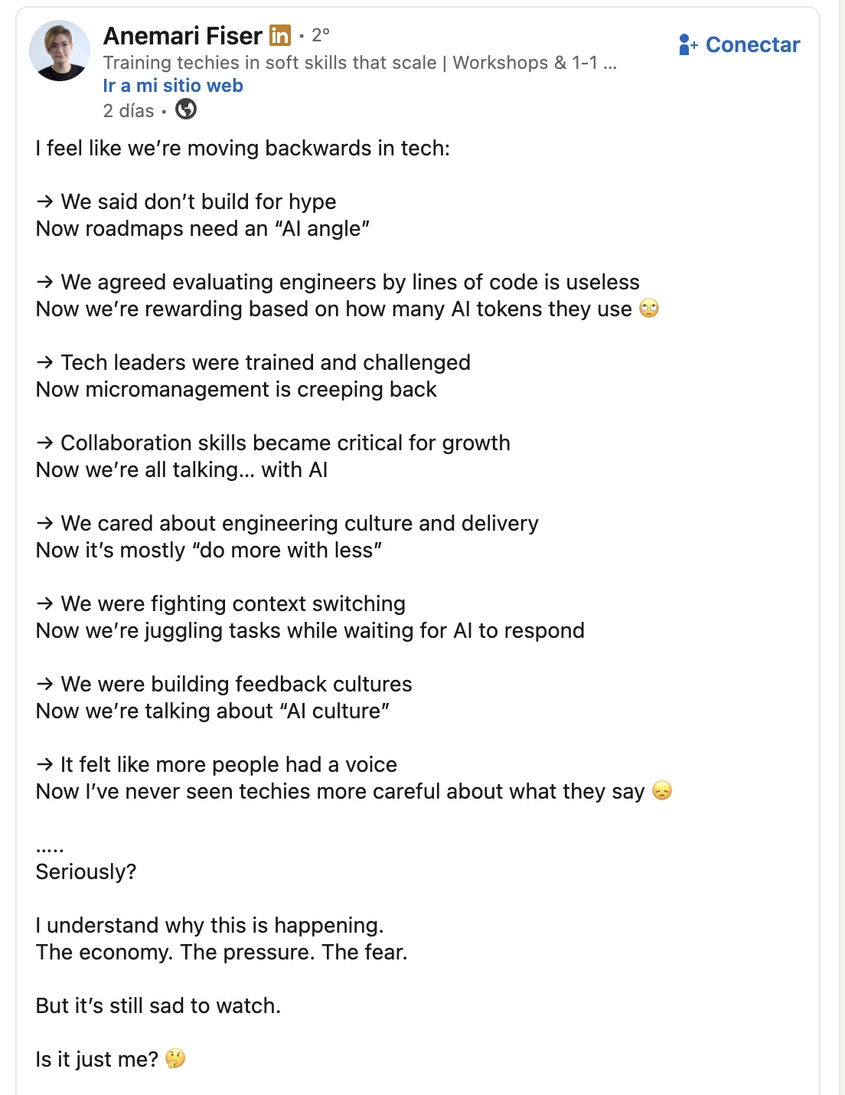
Task: Open the Anemari Fiser name link
Action: click(183, 36)
